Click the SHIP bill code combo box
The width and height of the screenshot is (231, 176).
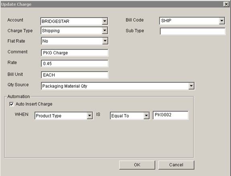pos(192,21)
